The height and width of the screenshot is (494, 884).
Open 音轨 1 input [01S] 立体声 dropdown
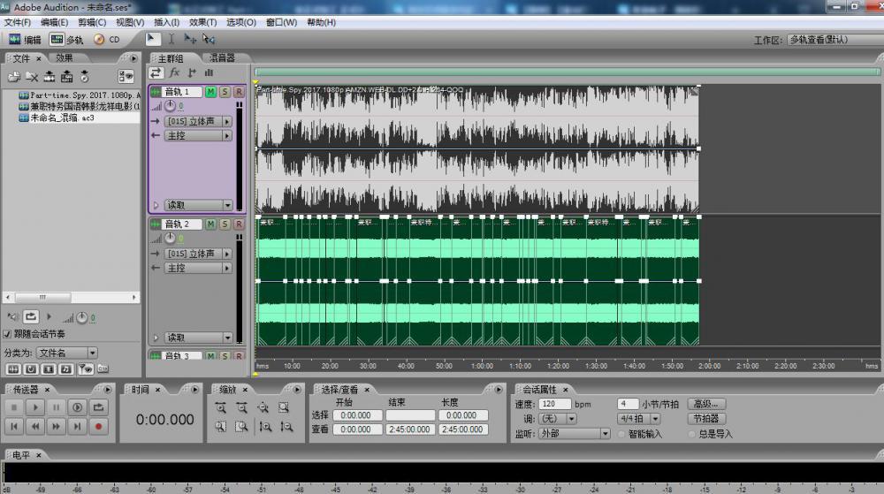point(198,121)
